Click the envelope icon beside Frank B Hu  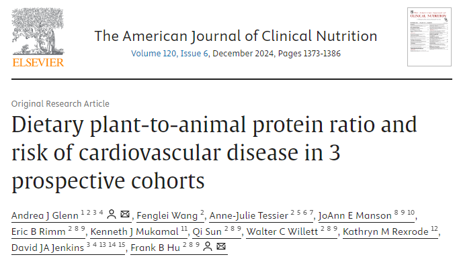point(221,246)
